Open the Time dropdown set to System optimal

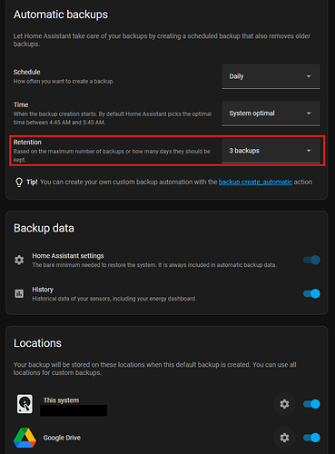271,113
